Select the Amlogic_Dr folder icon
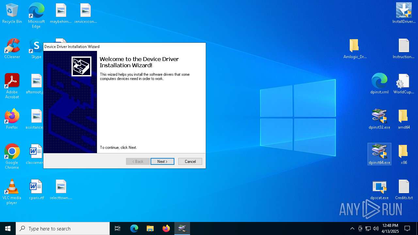Viewport: 418px width, 235px height. click(x=355, y=49)
